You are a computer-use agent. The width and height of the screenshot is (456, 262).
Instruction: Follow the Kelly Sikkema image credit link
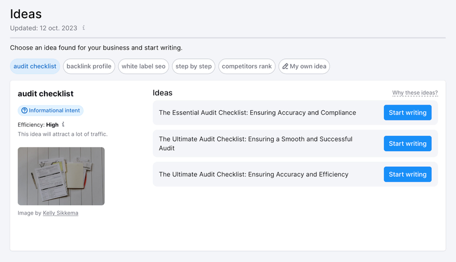60,213
